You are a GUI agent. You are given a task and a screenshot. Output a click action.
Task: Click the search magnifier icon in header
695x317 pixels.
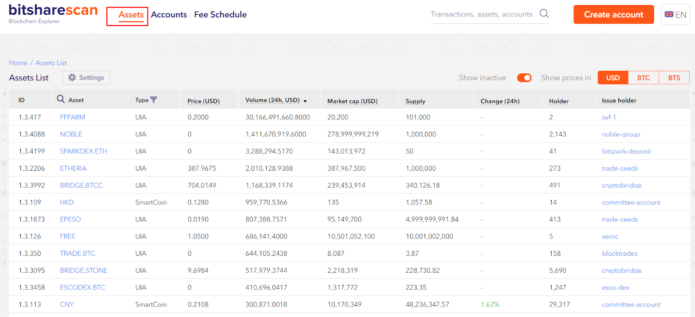point(544,14)
